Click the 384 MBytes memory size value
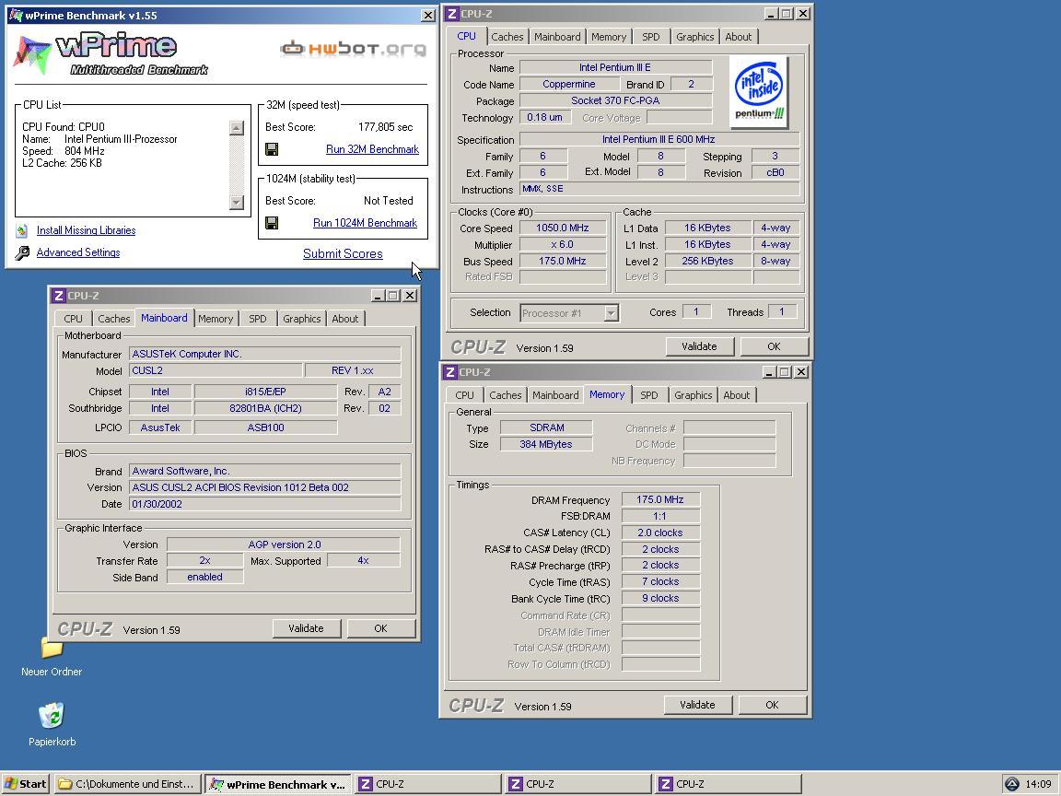 [x=546, y=445]
